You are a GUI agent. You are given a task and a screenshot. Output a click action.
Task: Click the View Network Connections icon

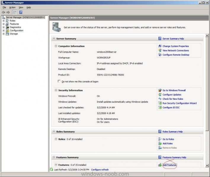click(x=160, y=50)
